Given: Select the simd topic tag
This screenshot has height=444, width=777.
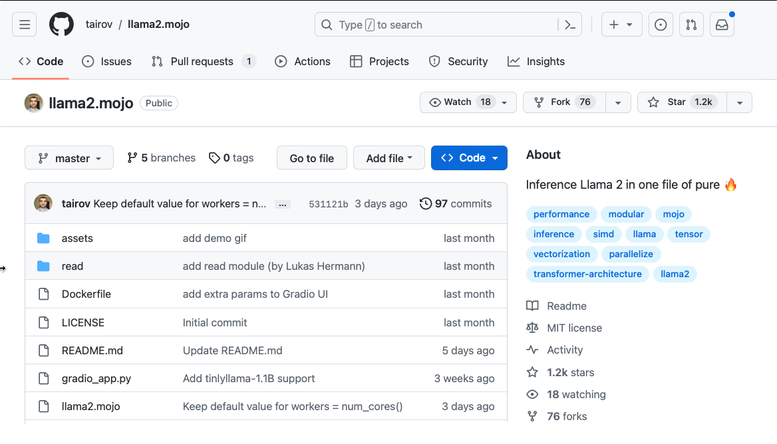Looking at the screenshot, I should pyautogui.click(x=603, y=234).
